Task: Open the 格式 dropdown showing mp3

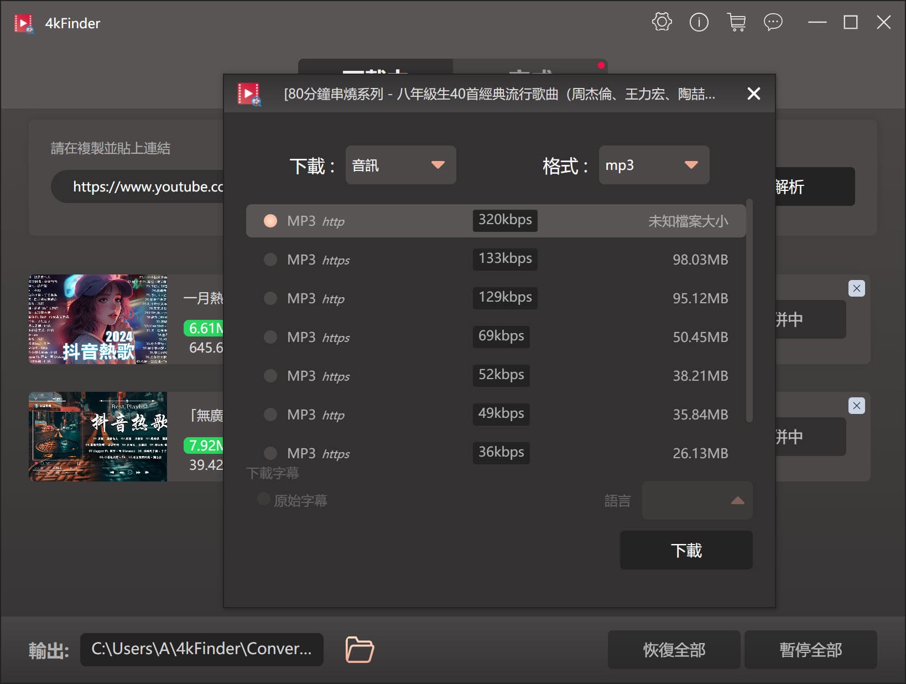Action: pos(654,165)
